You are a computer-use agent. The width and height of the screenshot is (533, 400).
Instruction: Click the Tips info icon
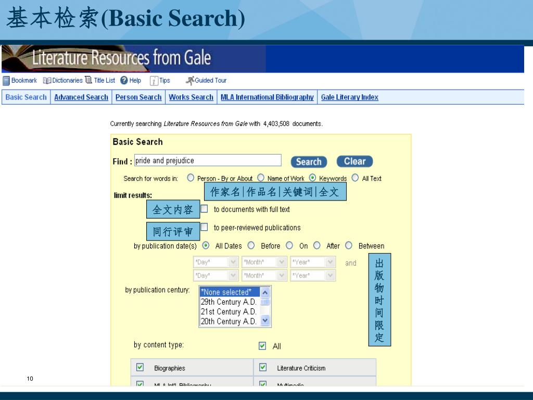pyautogui.click(x=154, y=81)
